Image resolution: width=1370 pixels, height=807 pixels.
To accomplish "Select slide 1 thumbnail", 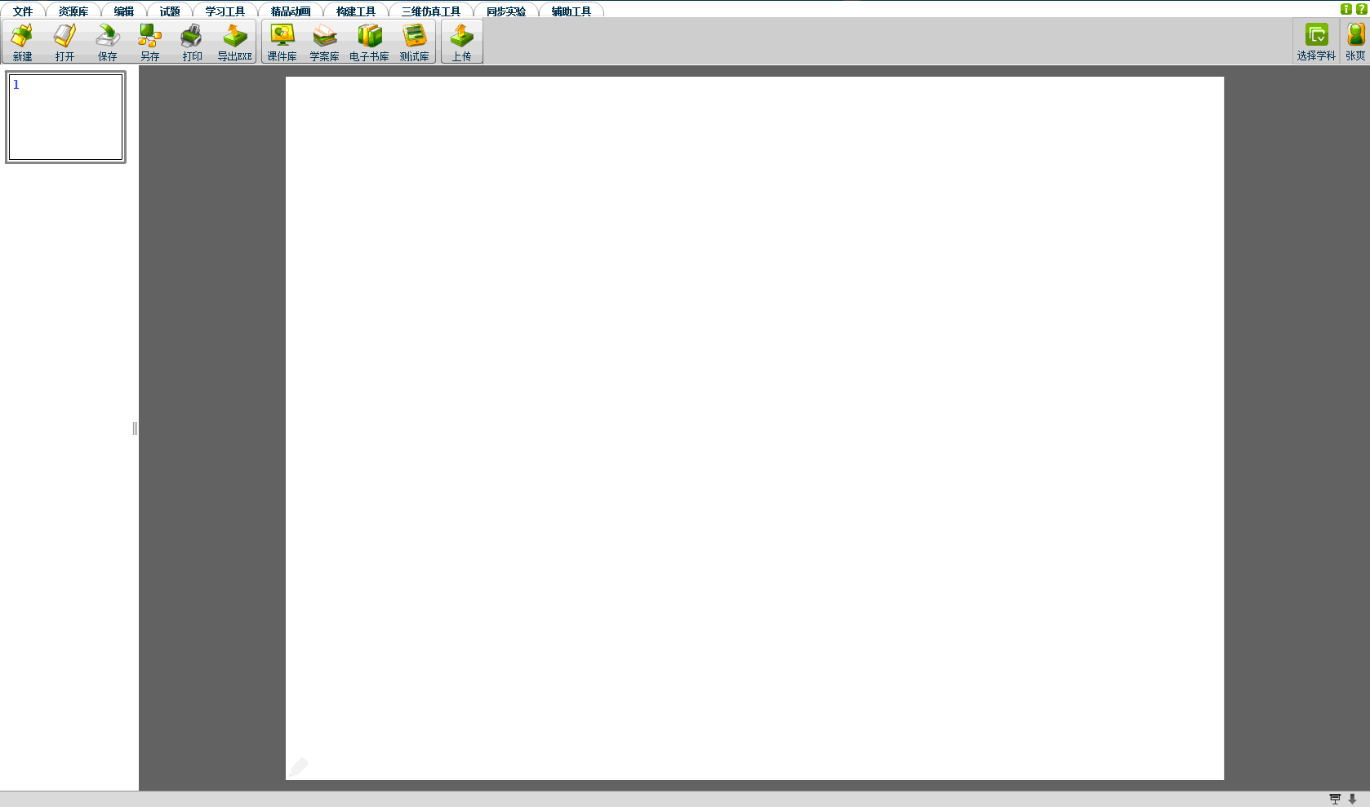I will point(65,117).
